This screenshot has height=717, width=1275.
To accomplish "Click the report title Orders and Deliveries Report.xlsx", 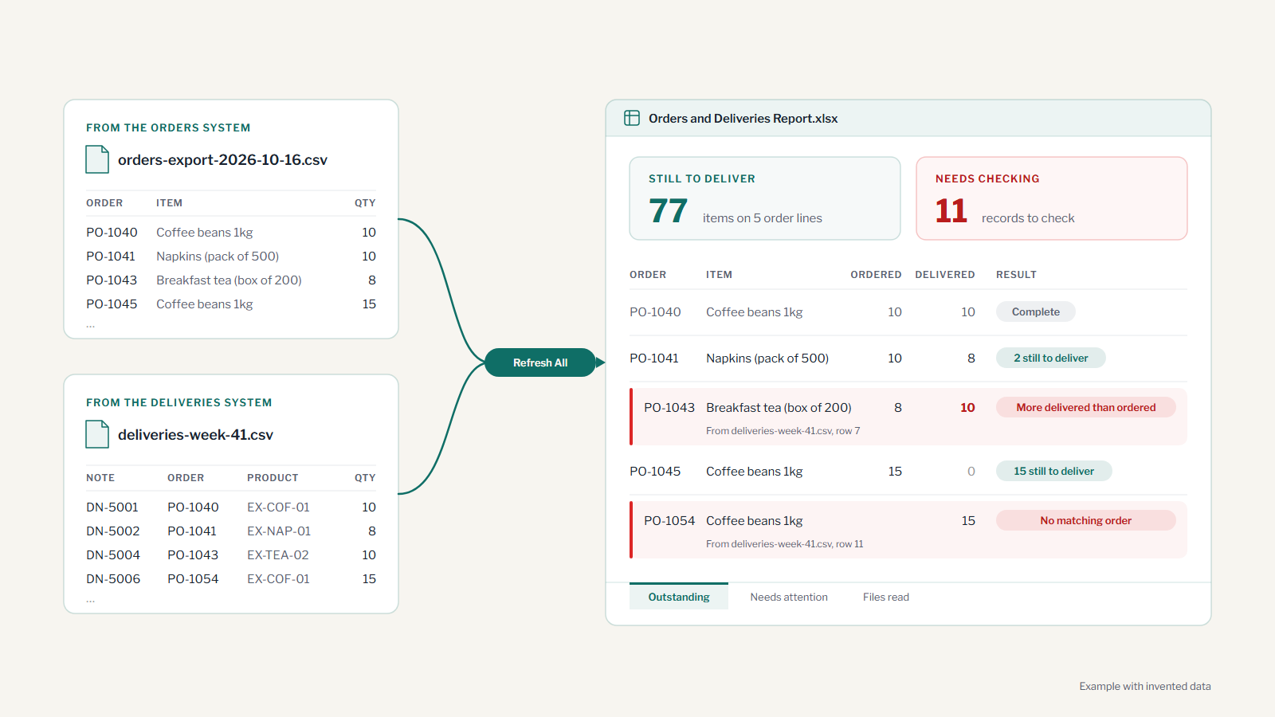I will (743, 119).
